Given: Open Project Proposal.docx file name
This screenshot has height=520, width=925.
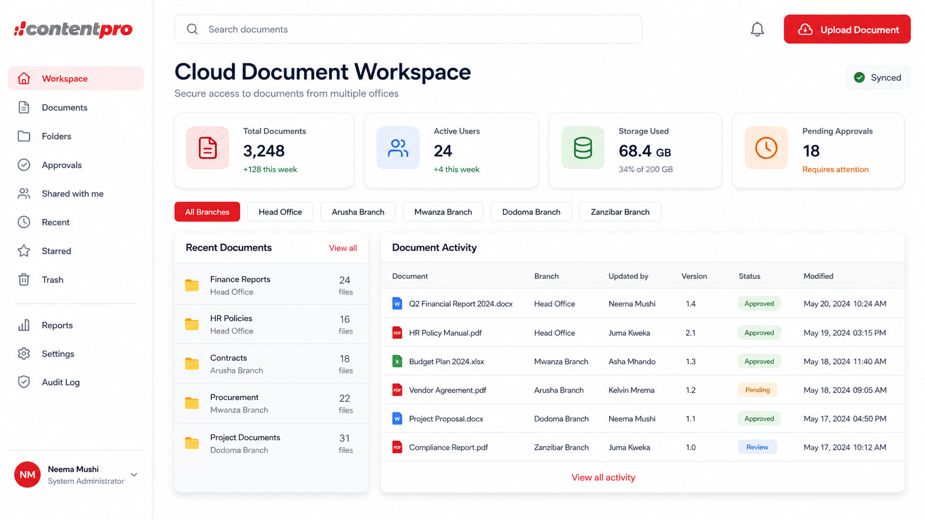Looking at the screenshot, I should [x=446, y=419].
